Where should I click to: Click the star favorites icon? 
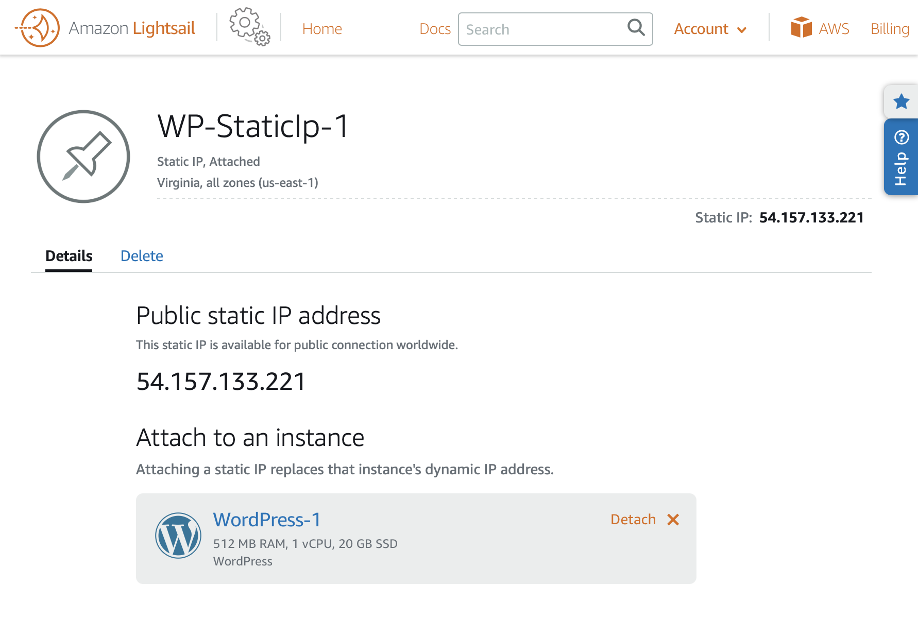point(901,101)
